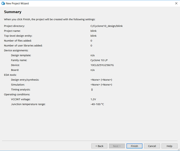Click the Design entry/synthesis label

(25, 80)
